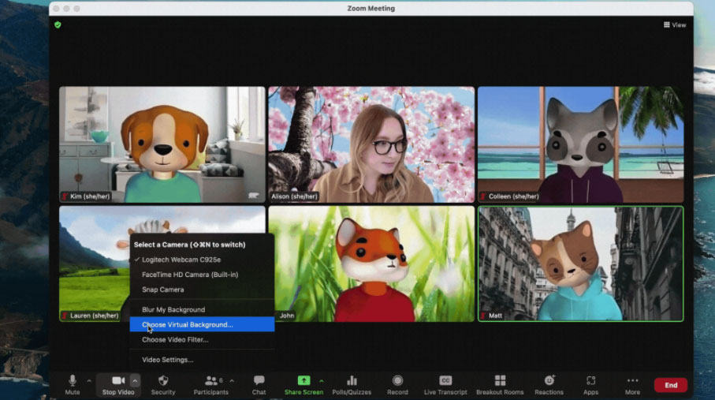
Task: Select Blur My Background option
Action: 173,309
